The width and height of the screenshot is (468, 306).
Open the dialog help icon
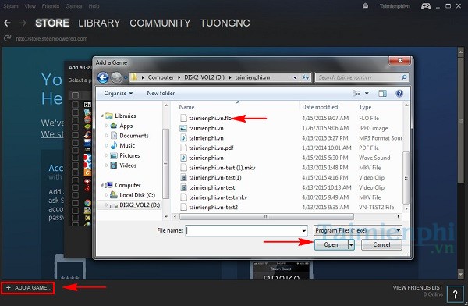tap(399, 93)
